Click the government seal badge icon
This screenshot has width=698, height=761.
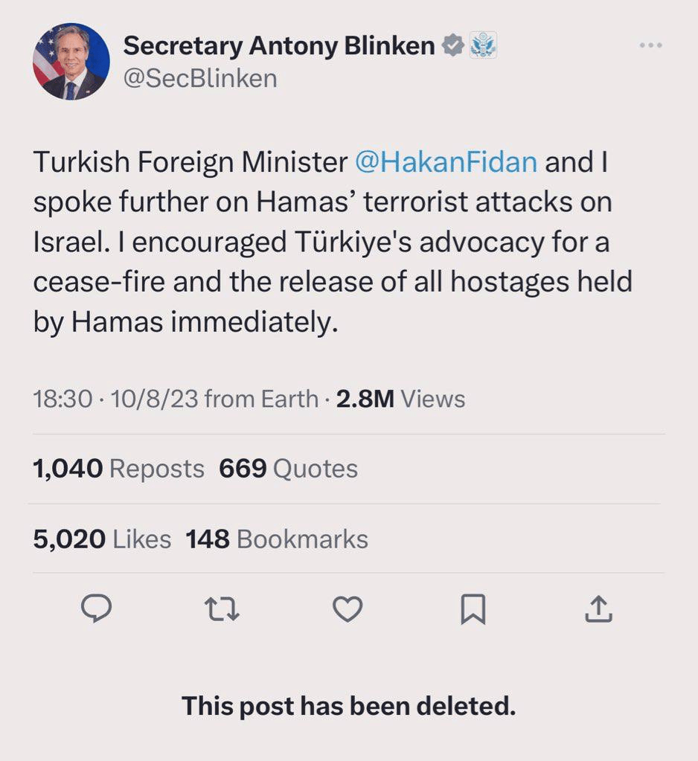[483, 46]
